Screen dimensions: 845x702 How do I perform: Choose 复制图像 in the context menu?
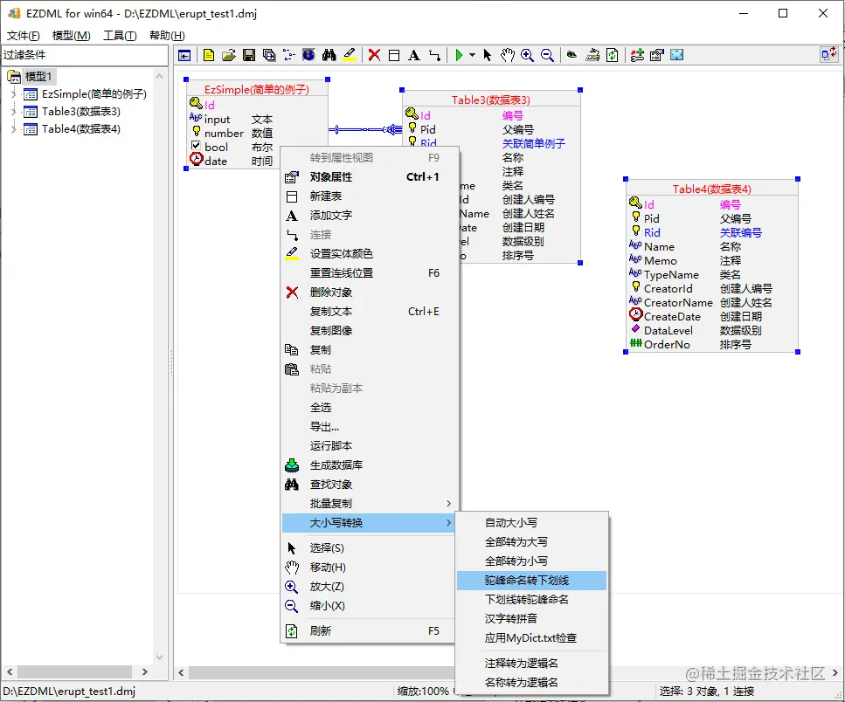[x=369, y=331]
